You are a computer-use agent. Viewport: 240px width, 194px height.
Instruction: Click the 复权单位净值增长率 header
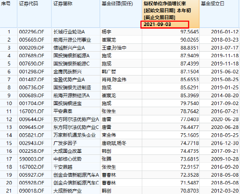[x=165, y=3]
